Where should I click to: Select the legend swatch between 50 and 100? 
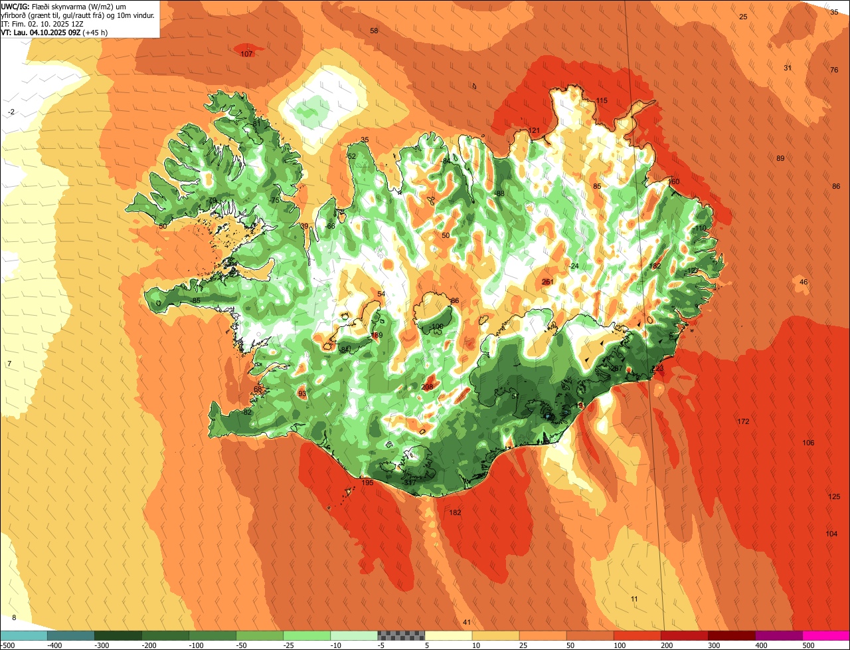(590, 635)
